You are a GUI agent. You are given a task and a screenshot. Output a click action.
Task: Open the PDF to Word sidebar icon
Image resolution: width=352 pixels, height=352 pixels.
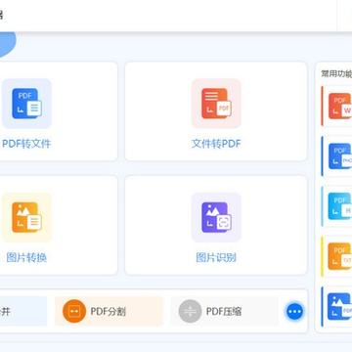pos(340,106)
